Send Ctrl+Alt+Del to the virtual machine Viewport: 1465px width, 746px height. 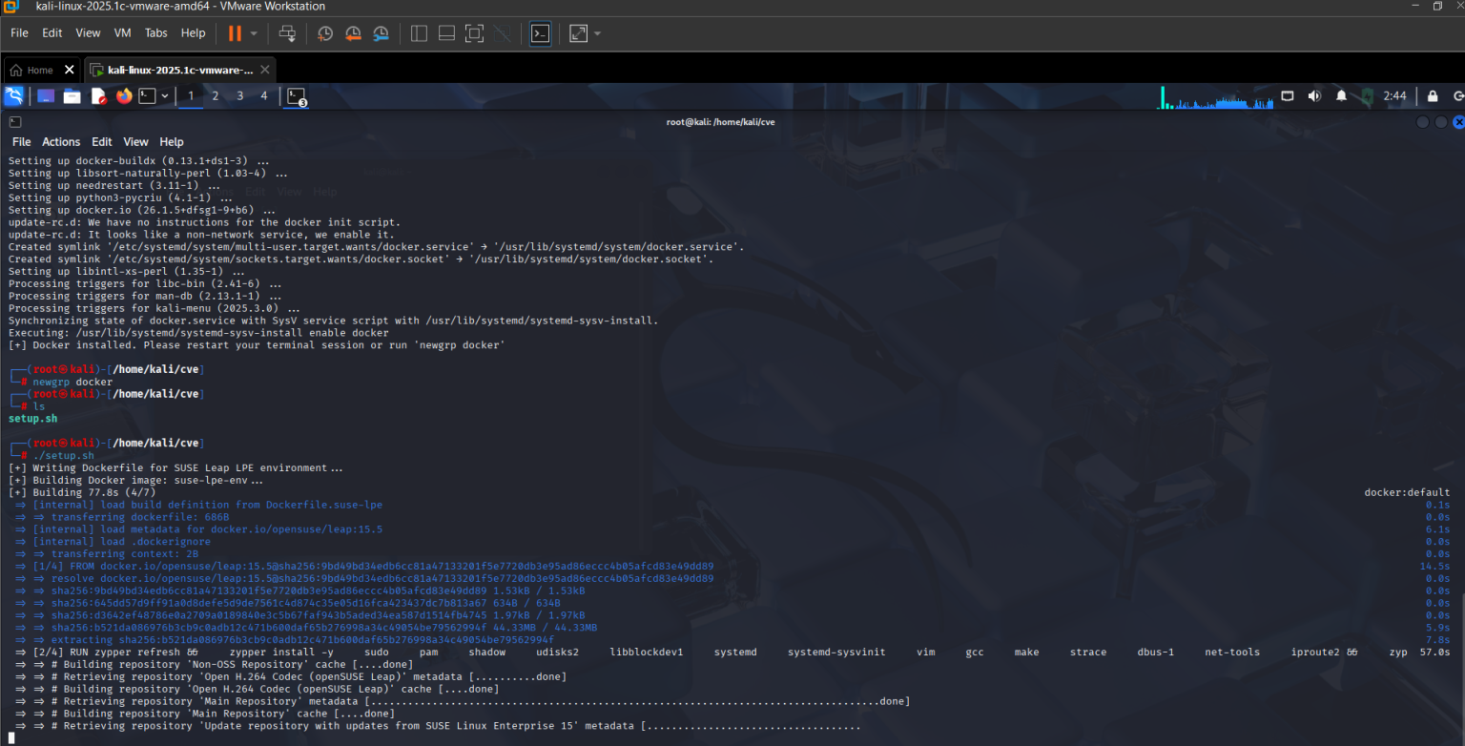pos(288,33)
